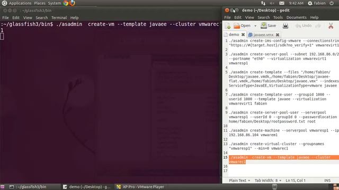Click the asadmin command line in terminal
The image size is (339, 190).
(110, 24)
